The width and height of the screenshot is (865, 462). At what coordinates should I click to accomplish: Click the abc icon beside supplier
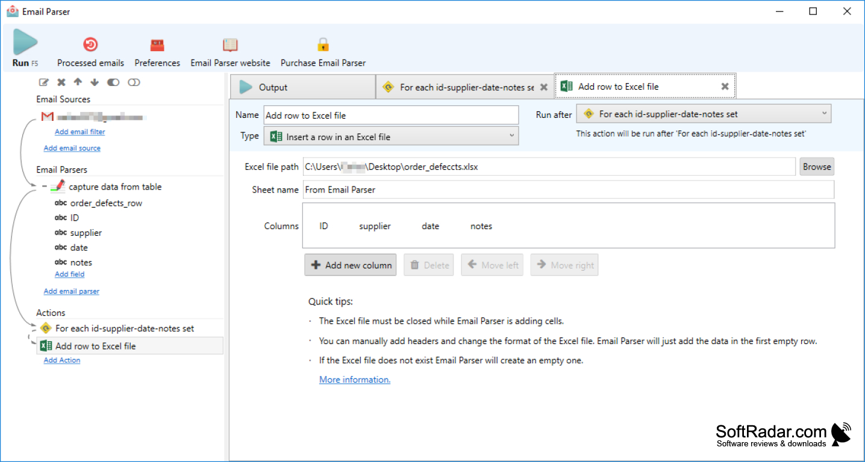[61, 233]
